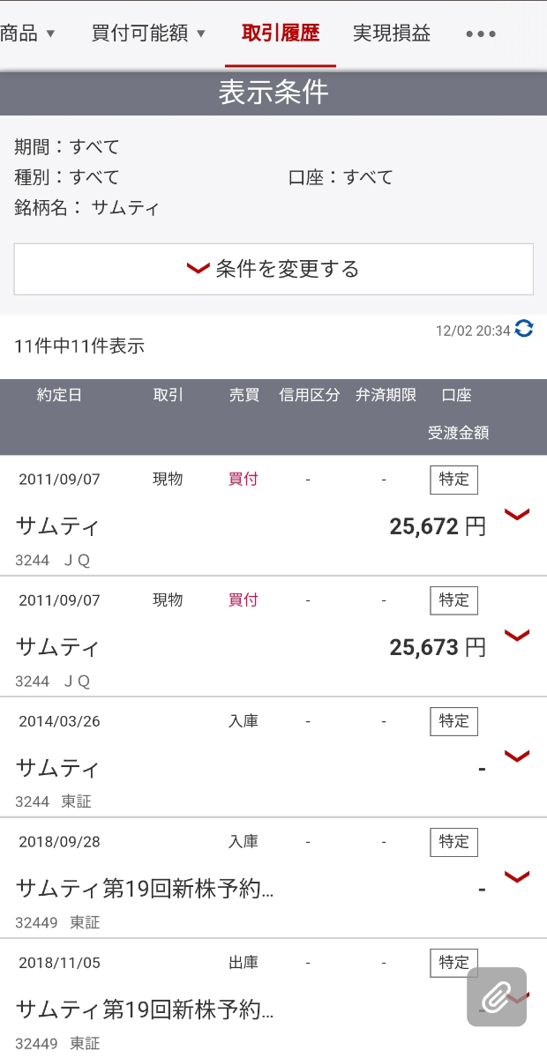
Task: Switch to the 取引履歴 tab
Action: coord(281,34)
